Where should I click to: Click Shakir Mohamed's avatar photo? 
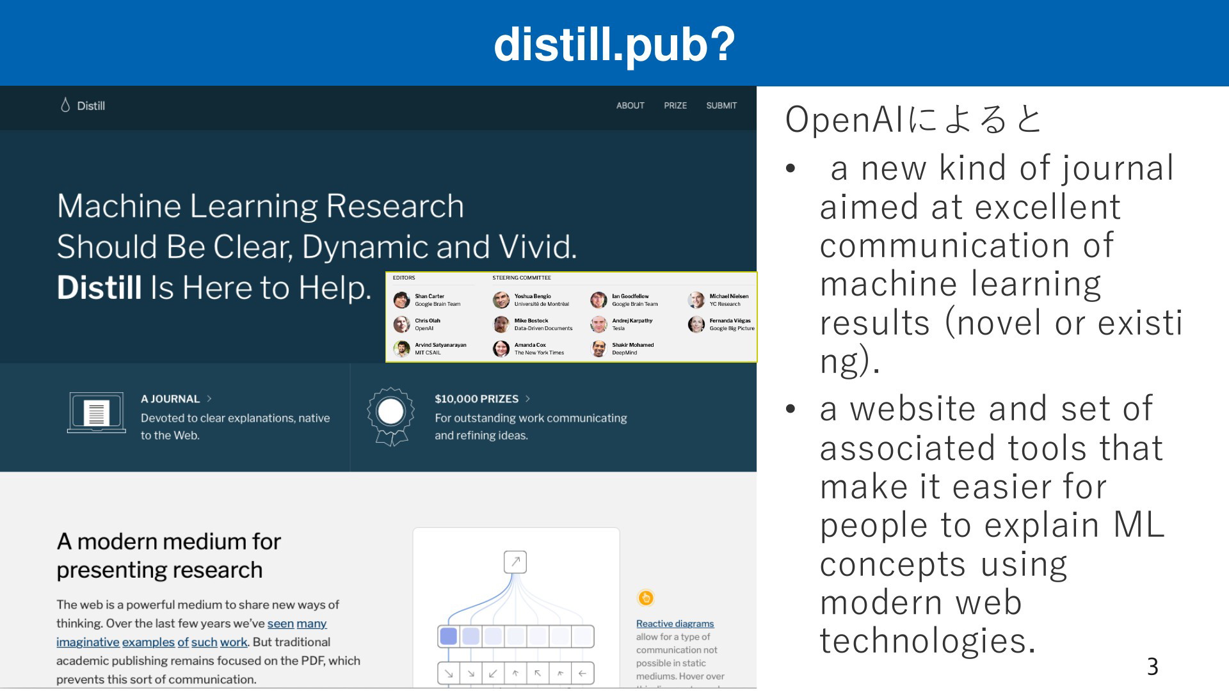pos(598,349)
